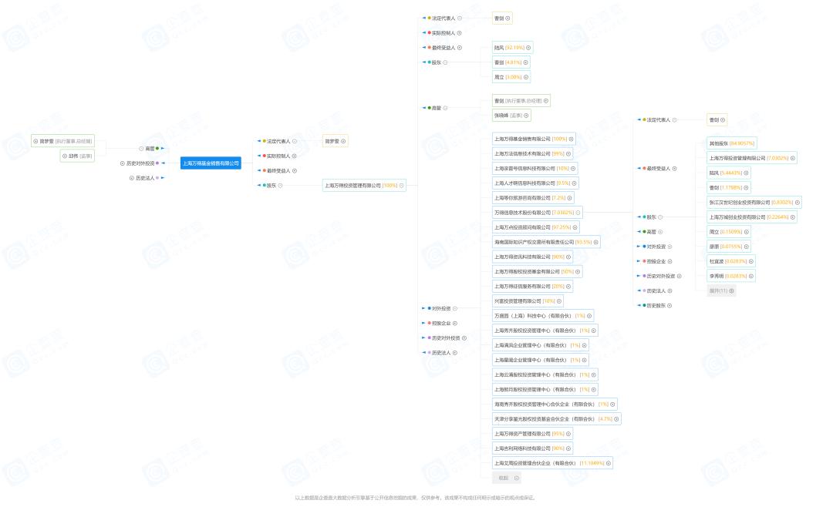Select 上海满岚企业管理中心（有限合伙）[1%]
Image resolution: width=833 pixels, height=507 pixels.
click(540, 346)
